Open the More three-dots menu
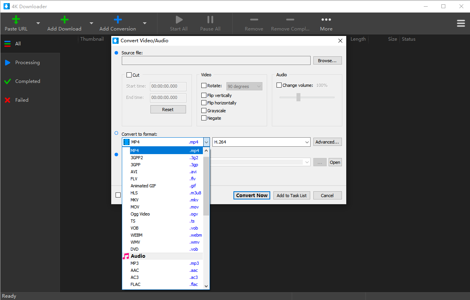This screenshot has width=470, height=300. pos(326,20)
